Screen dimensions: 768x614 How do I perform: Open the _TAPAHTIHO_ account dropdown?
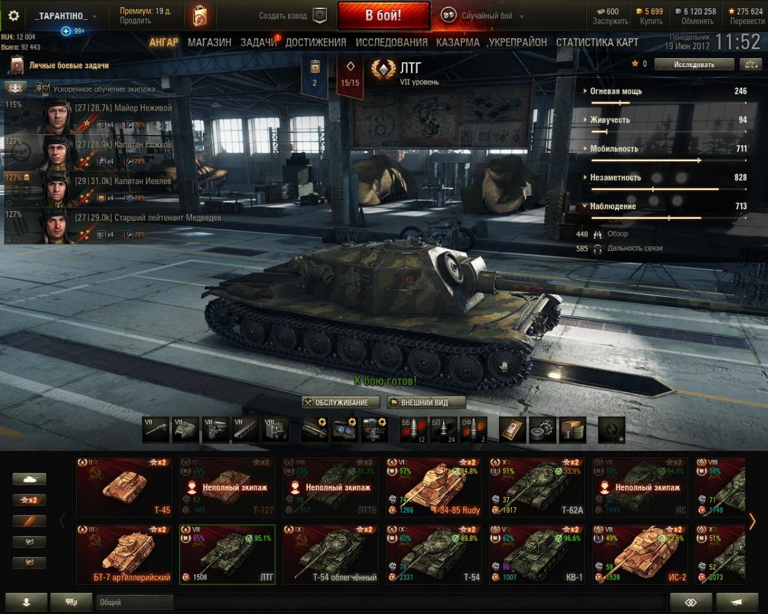click(66, 16)
